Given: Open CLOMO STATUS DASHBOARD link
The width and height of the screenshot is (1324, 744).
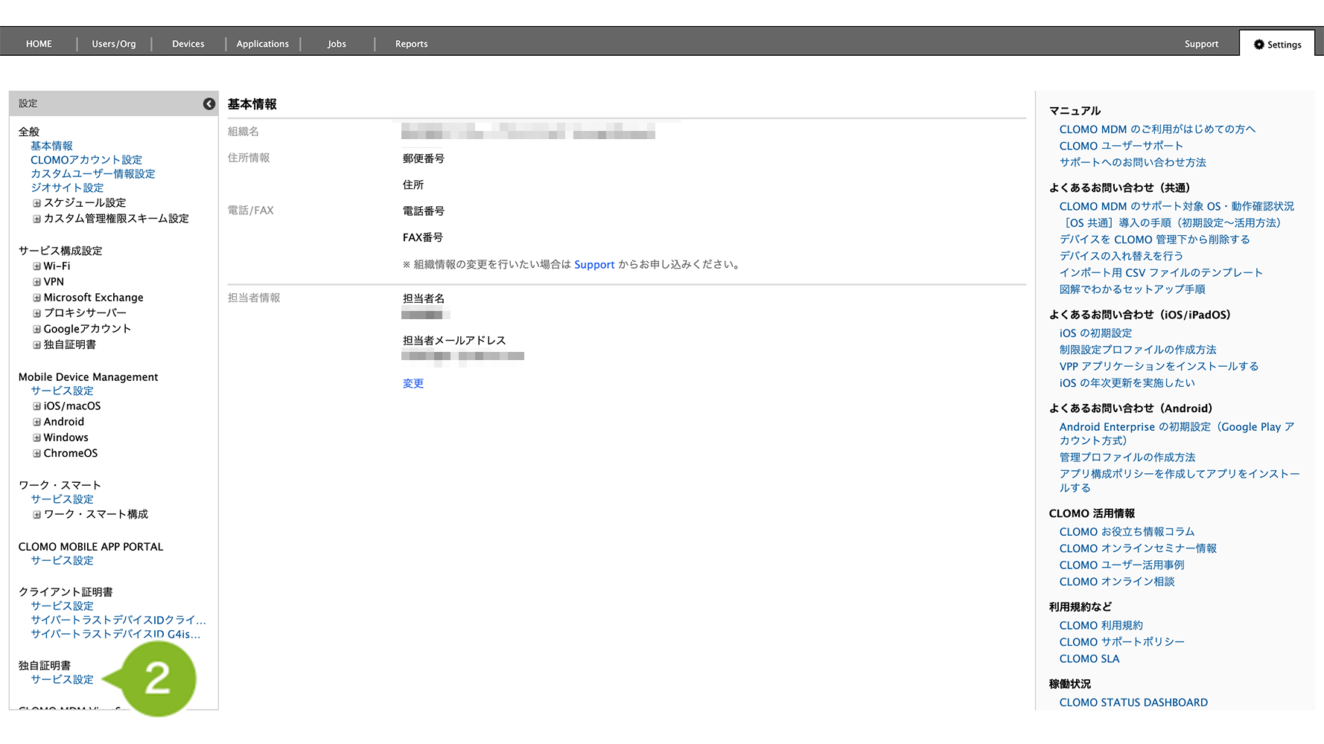Looking at the screenshot, I should coord(1133,702).
